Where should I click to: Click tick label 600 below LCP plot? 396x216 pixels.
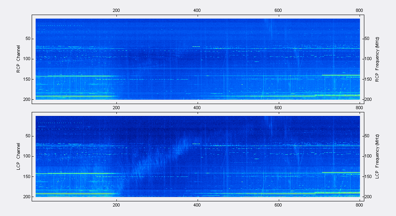click(278, 205)
